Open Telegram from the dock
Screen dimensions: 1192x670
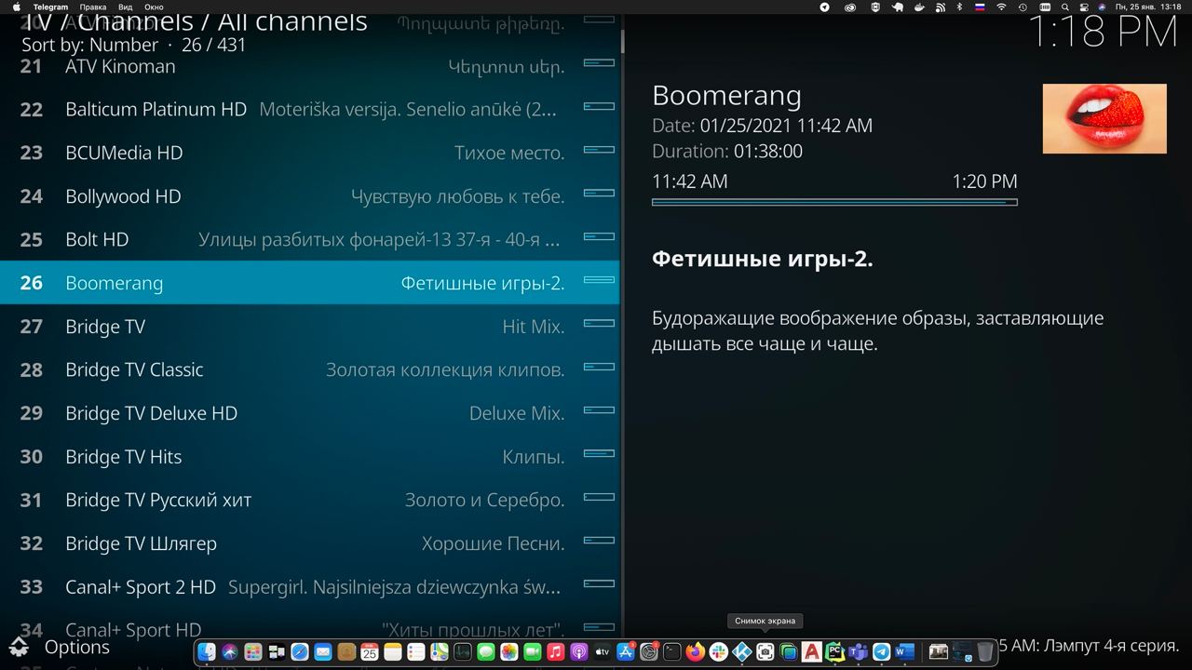point(881,652)
